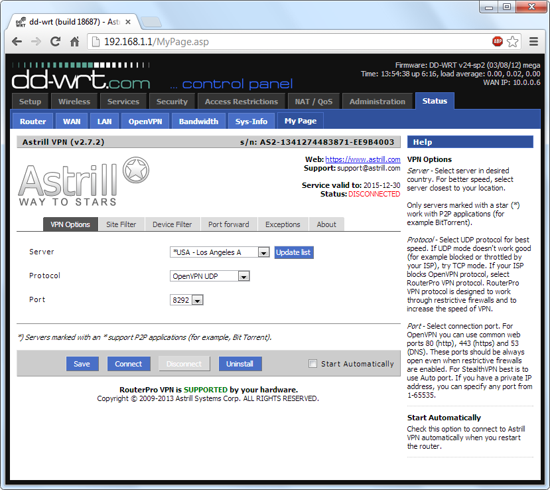Open the AdBlock Plus extension icon
550x490 pixels.
498,41
